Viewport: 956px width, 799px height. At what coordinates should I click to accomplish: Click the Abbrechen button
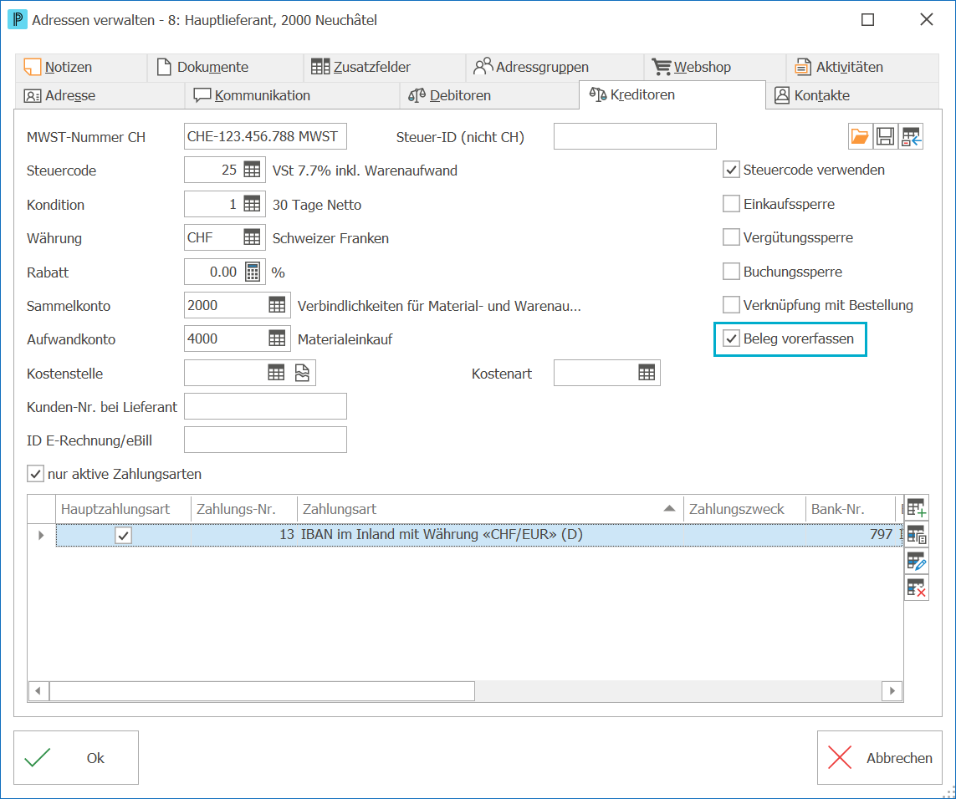tap(880, 757)
